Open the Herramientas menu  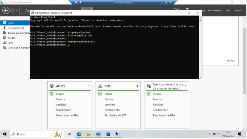(215, 11)
